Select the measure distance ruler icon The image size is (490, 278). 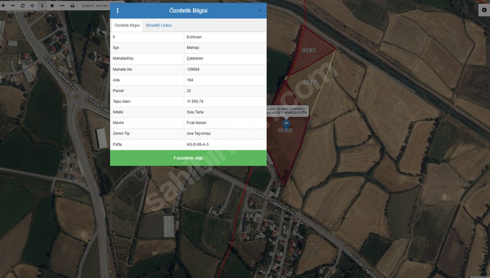62,5
